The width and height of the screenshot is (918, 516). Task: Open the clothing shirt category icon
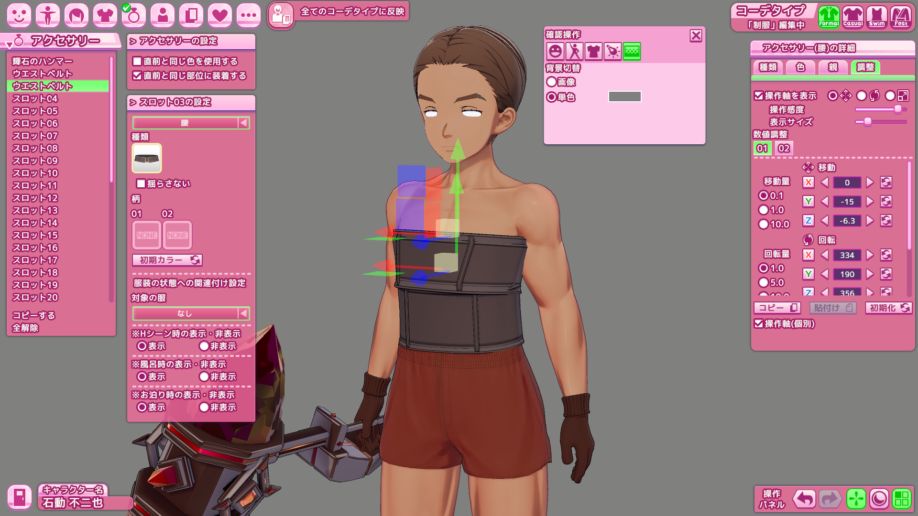(105, 15)
